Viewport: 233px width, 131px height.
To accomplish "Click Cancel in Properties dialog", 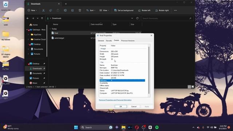I will click(x=134, y=107).
